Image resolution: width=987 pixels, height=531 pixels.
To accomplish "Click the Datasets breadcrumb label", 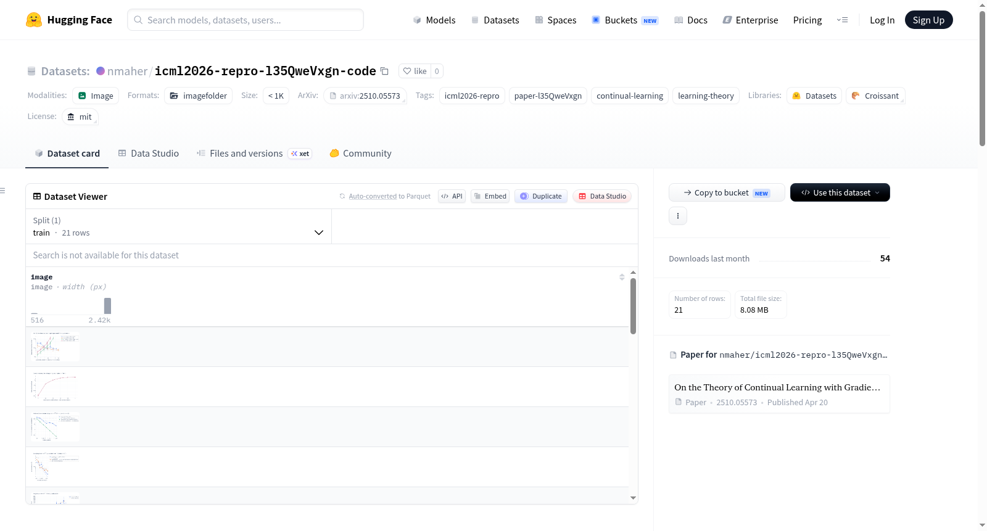I will [65, 71].
